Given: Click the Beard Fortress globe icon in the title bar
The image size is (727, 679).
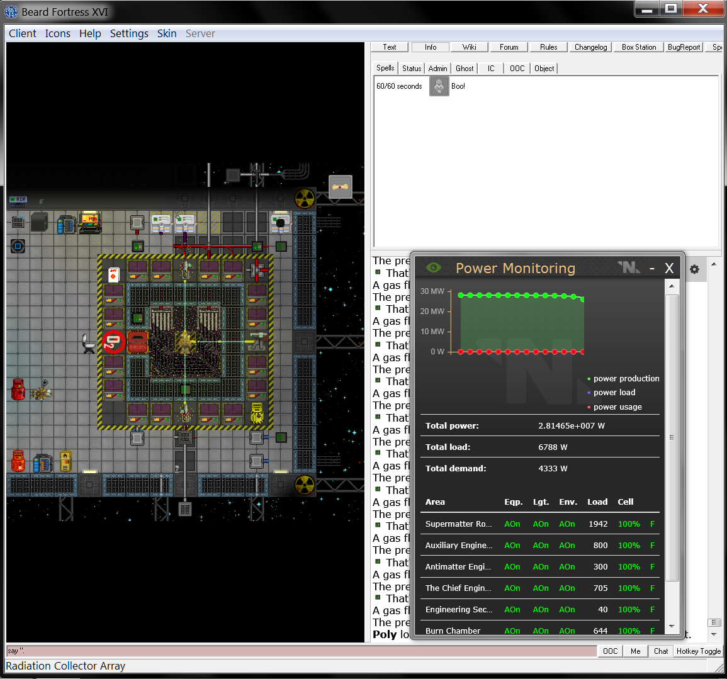Looking at the screenshot, I should (x=11, y=12).
